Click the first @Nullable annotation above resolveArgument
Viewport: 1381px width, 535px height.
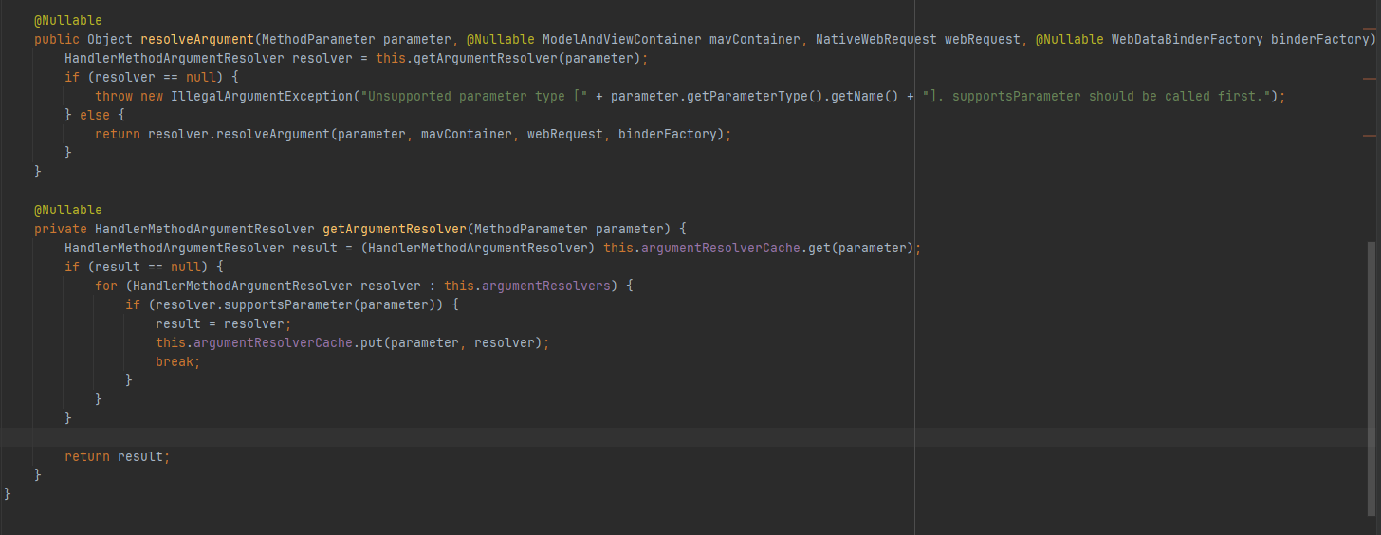pos(68,20)
